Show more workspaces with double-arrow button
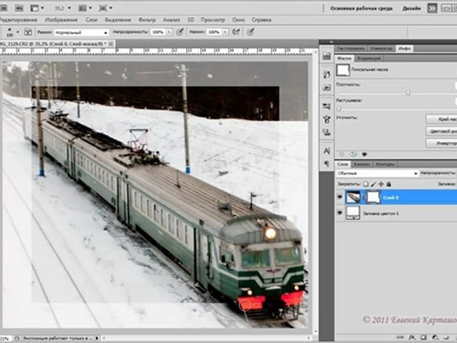Screen dimensions: 457x343 (432, 9)
